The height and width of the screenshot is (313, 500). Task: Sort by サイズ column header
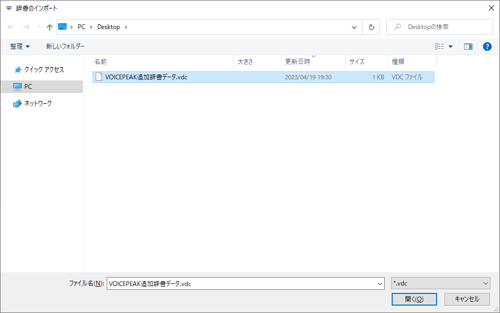(x=367, y=61)
